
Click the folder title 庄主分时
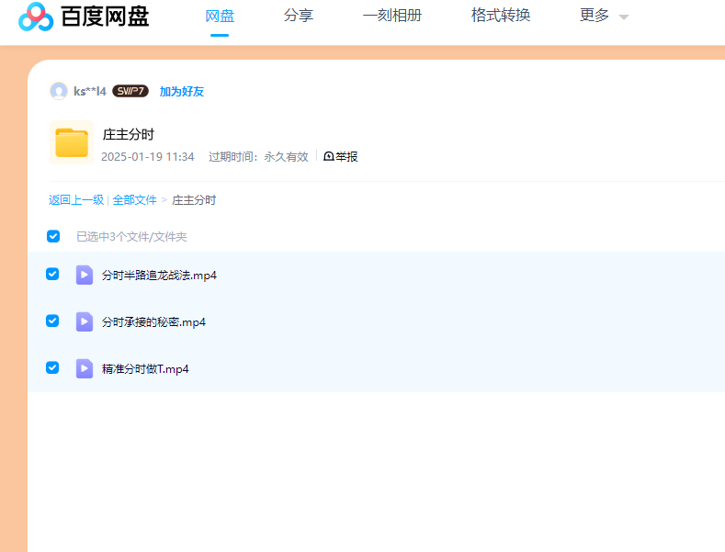click(128, 134)
